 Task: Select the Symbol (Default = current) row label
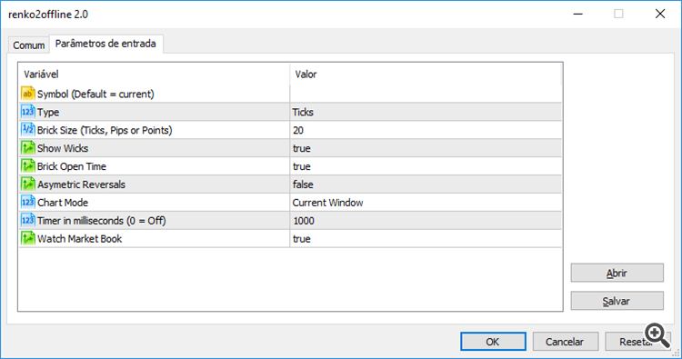coord(95,94)
